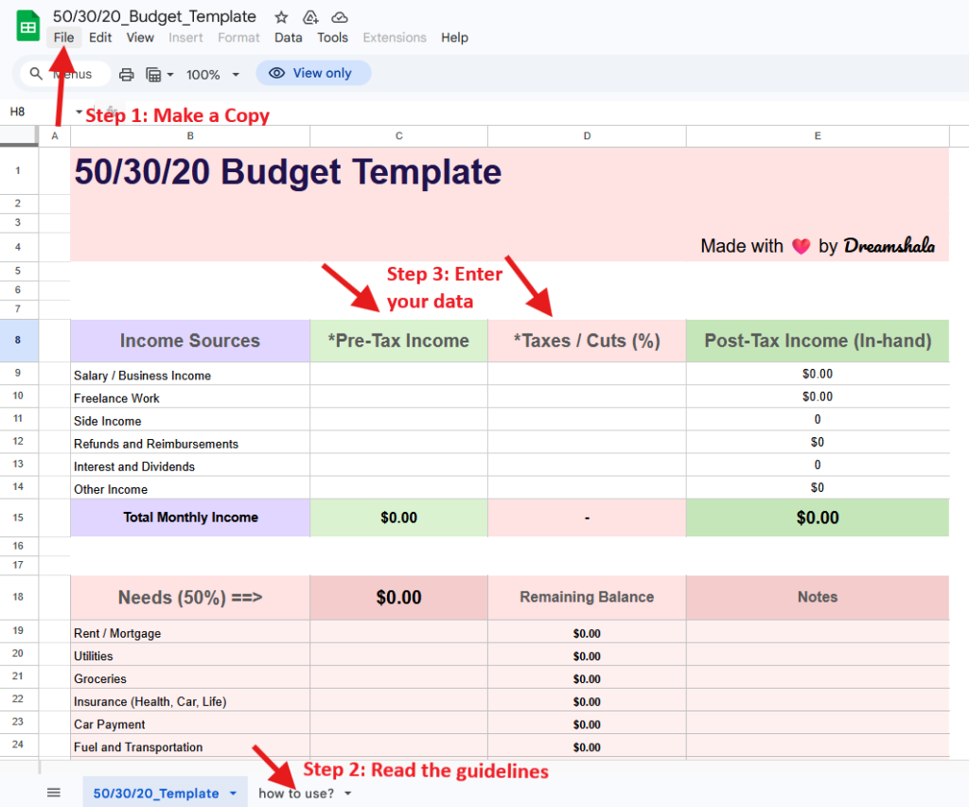Click the Utilities cell

[190, 655]
